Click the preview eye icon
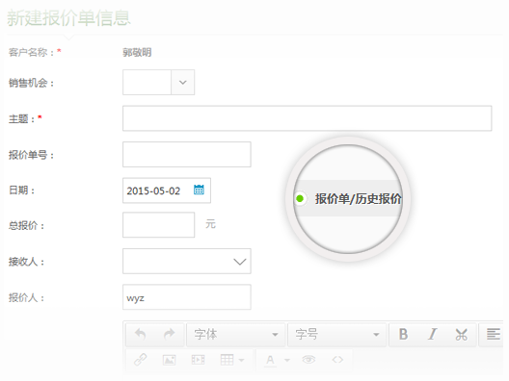 coord(308,359)
